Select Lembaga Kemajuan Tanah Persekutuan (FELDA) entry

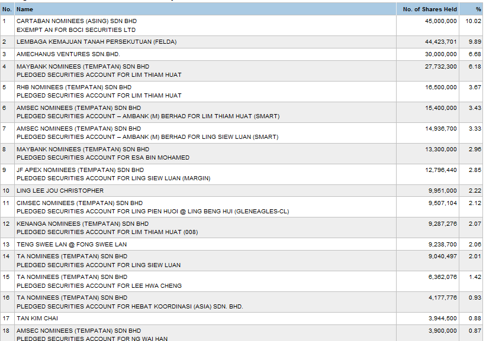96,42
